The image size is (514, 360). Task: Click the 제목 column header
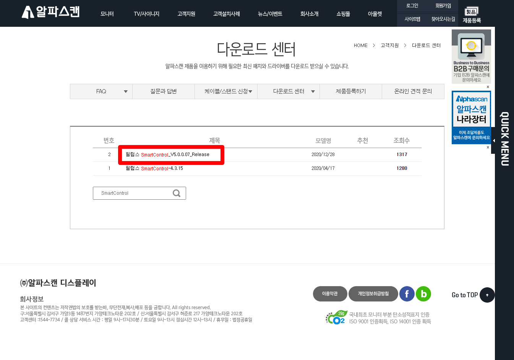[x=215, y=140]
